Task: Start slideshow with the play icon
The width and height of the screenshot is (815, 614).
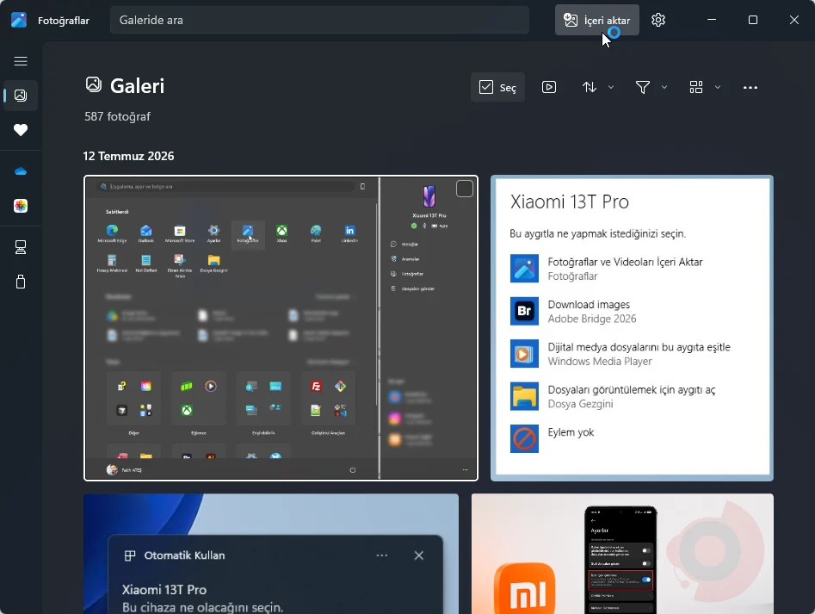Action: (549, 87)
